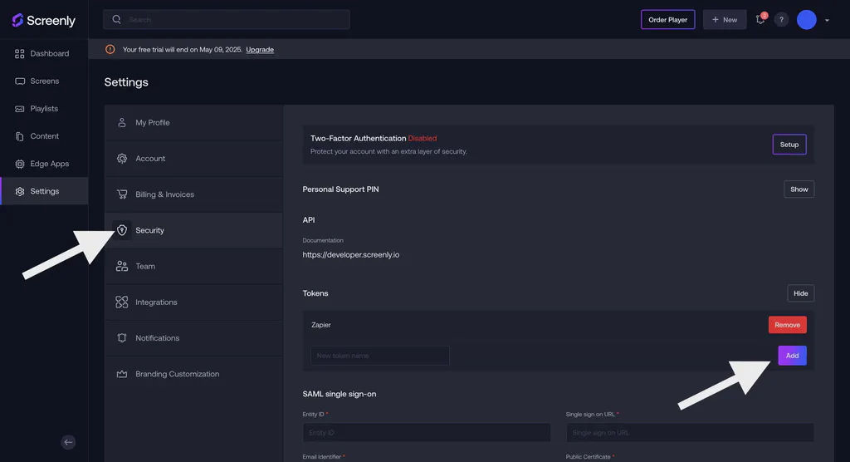The height and width of the screenshot is (462, 850).
Task: Follow the Upgrade link
Action: click(x=260, y=49)
